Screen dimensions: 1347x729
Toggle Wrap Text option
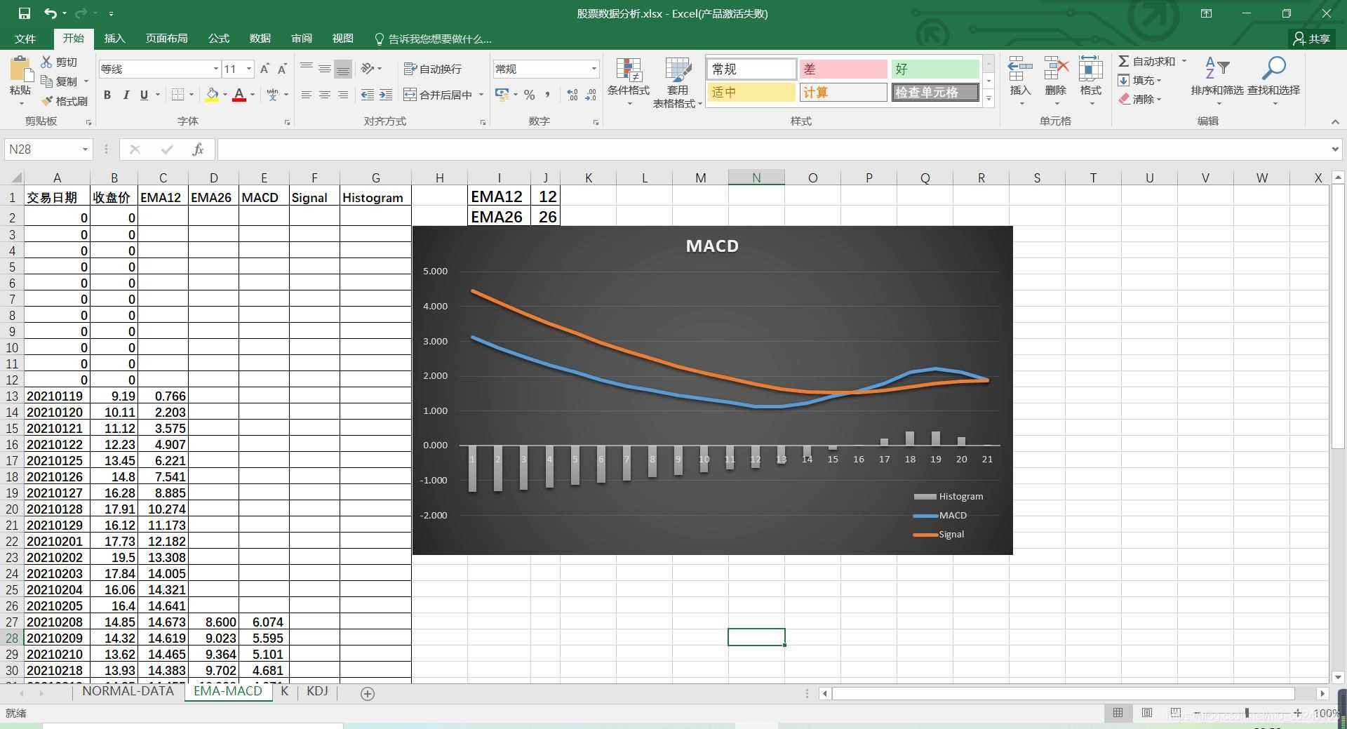(x=433, y=69)
